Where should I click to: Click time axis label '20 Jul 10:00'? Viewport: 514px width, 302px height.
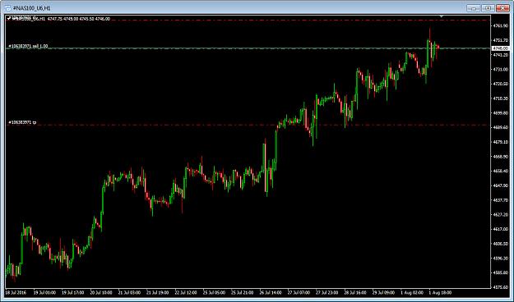click(x=101, y=292)
